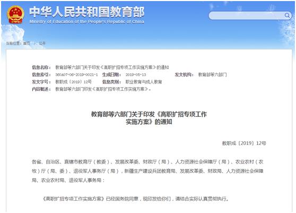
Task: Open the 公开 breadcrumb link
Action: [42, 43]
